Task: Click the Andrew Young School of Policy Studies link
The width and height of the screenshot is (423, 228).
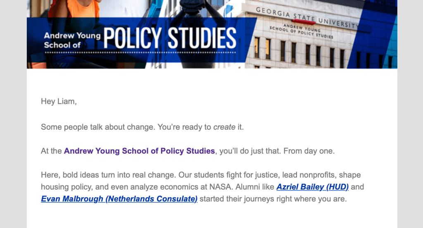Action: point(139,151)
